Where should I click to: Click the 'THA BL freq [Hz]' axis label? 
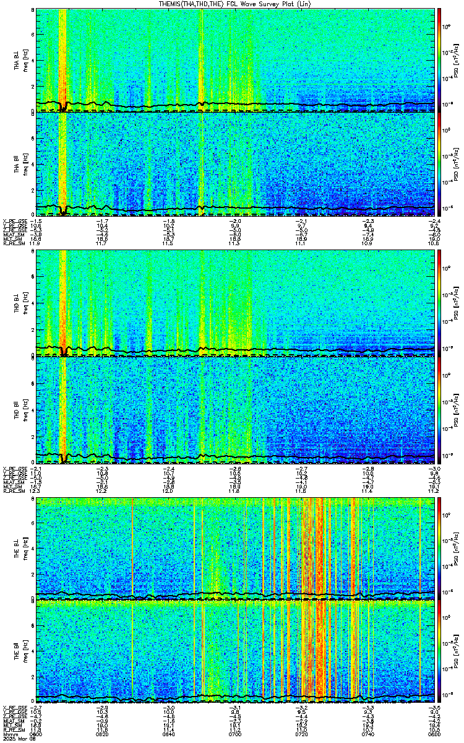coord(21,60)
